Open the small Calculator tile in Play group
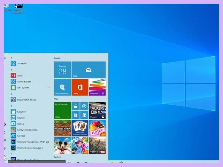223x167 pixels. pyautogui.click(x=76, y=115)
